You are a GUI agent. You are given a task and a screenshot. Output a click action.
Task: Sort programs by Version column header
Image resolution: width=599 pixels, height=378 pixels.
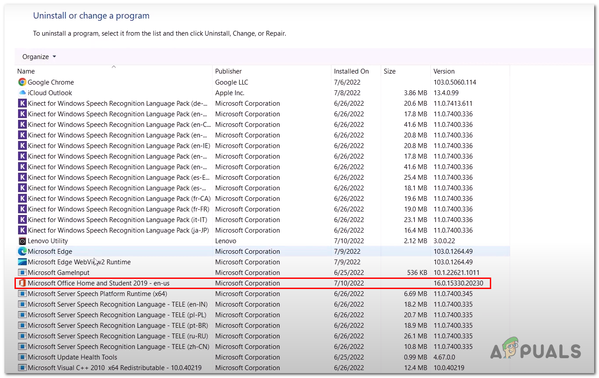(444, 71)
